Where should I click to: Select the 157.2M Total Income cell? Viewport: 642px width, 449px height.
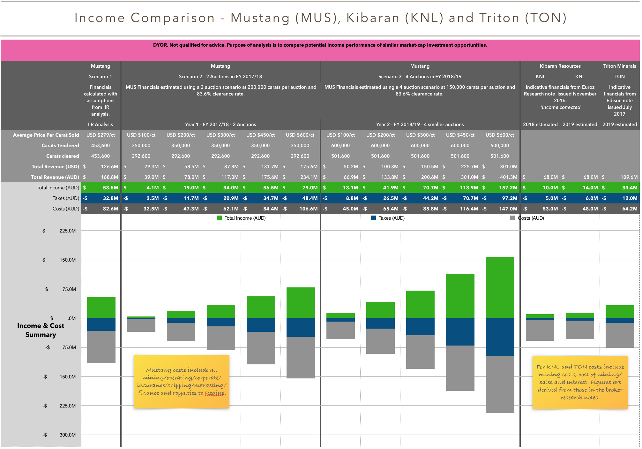point(500,188)
